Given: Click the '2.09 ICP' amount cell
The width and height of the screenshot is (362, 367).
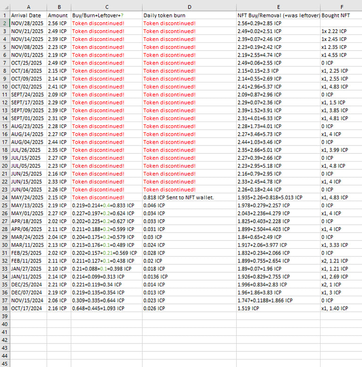Looking at the screenshot, I should click(x=59, y=95).
